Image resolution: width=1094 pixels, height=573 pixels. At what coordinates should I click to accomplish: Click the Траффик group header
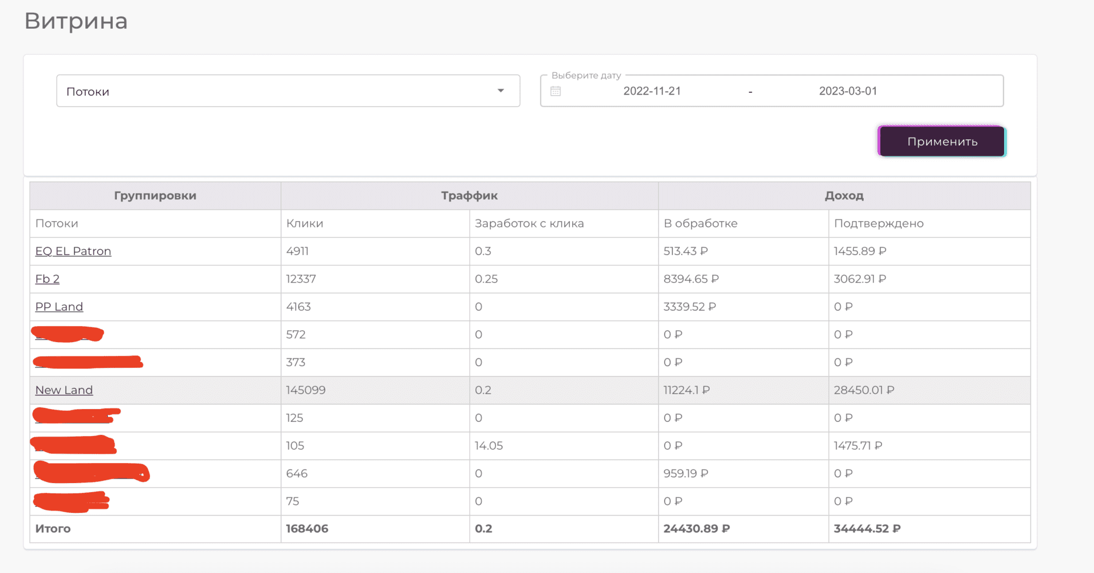(x=469, y=196)
